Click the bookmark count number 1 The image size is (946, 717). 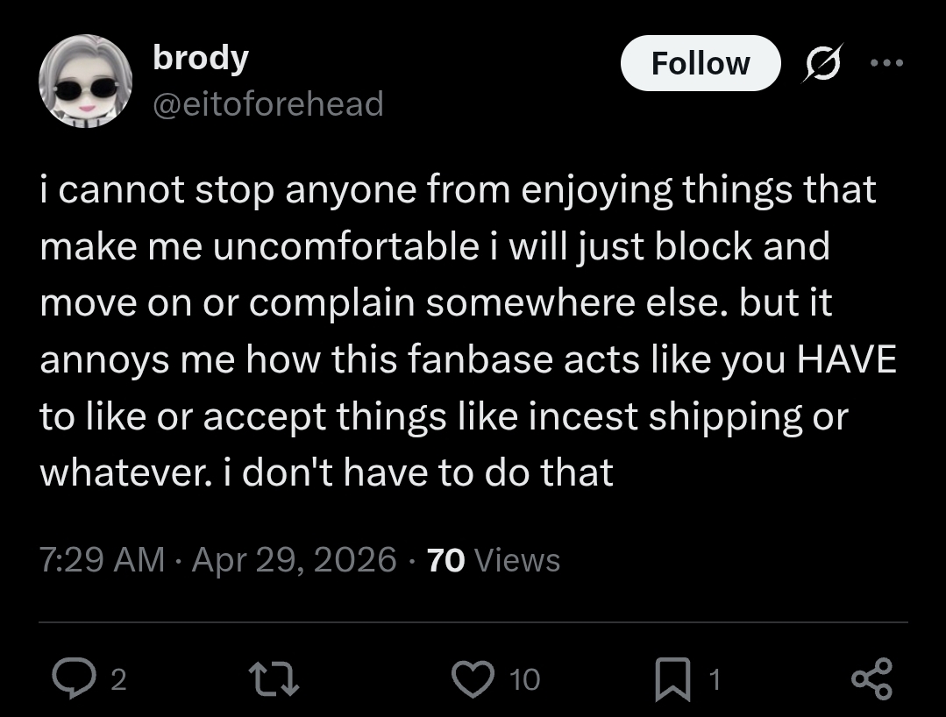click(714, 679)
